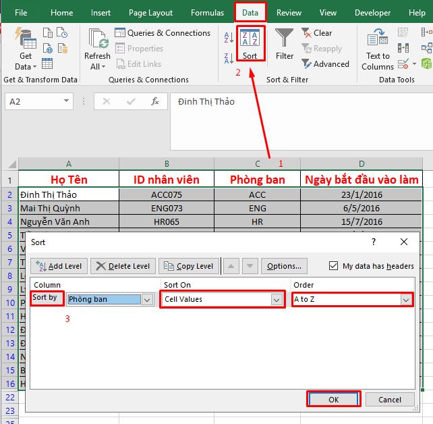The height and width of the screenshot is (424, 433).
Task: Click Sort A to Z ascending icon
Action: click(228, 38)
